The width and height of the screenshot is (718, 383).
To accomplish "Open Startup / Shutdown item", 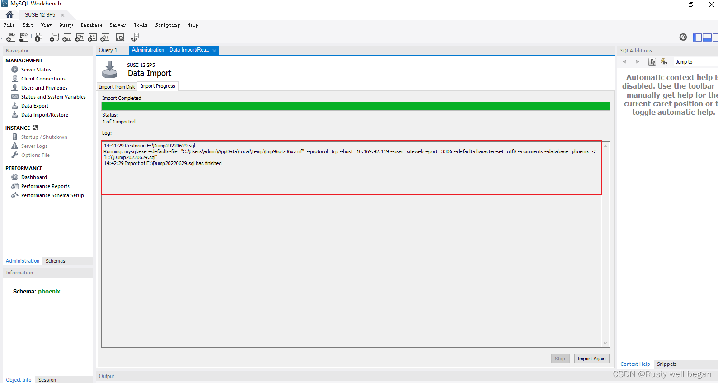I will [44, 137].
